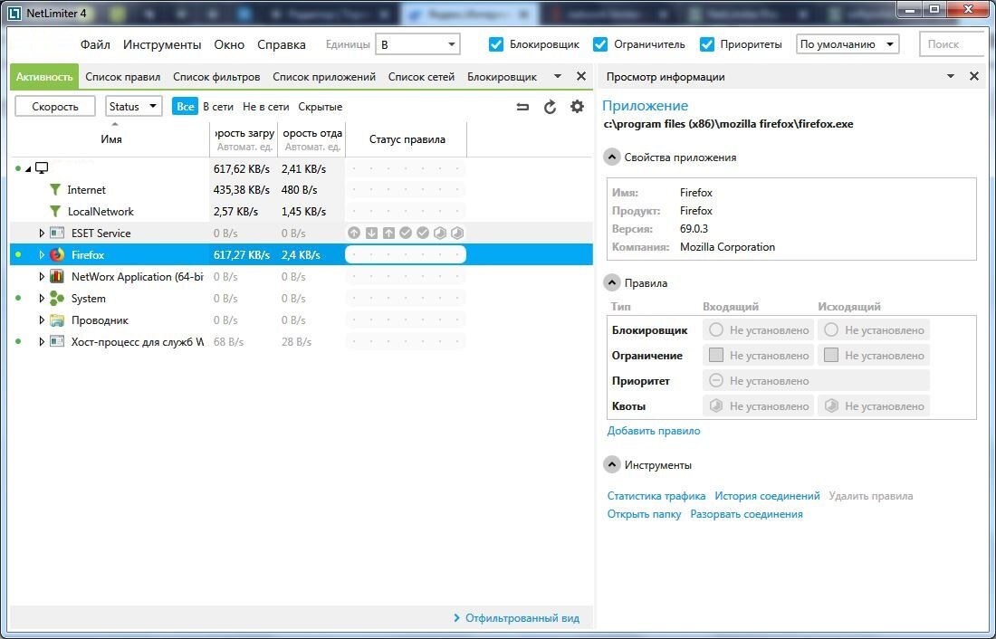Image resolution: width=996 pixels, height=639 pixels.
Task: Check the outgoing Ограничение checkbox
Action: pyautogui.click(x=831, y=355)
